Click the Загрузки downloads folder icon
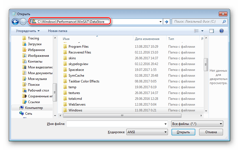The image size is (239, 150). (24, 44)
